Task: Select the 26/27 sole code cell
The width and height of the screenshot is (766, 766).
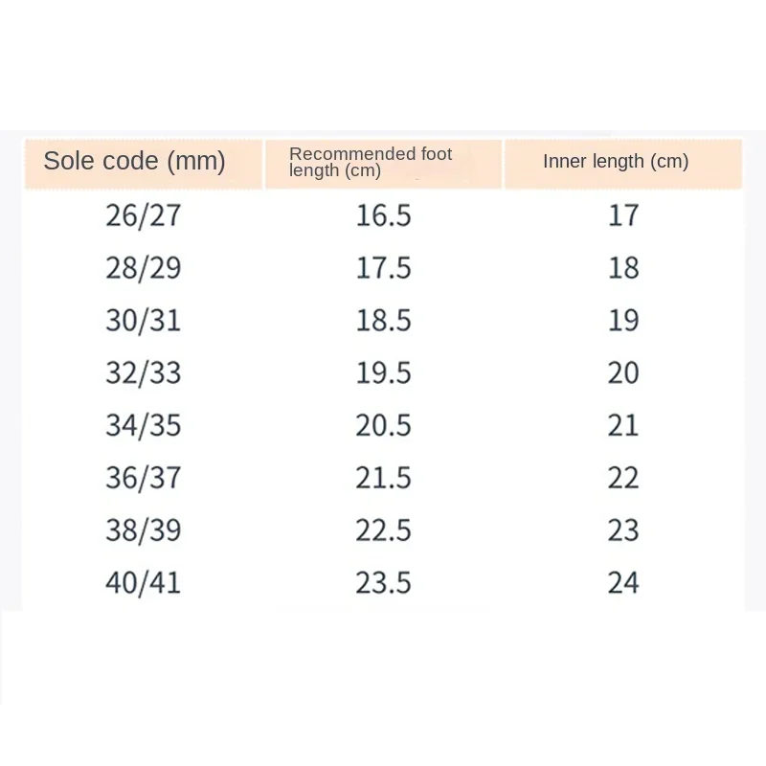Action: pos(143,215)
